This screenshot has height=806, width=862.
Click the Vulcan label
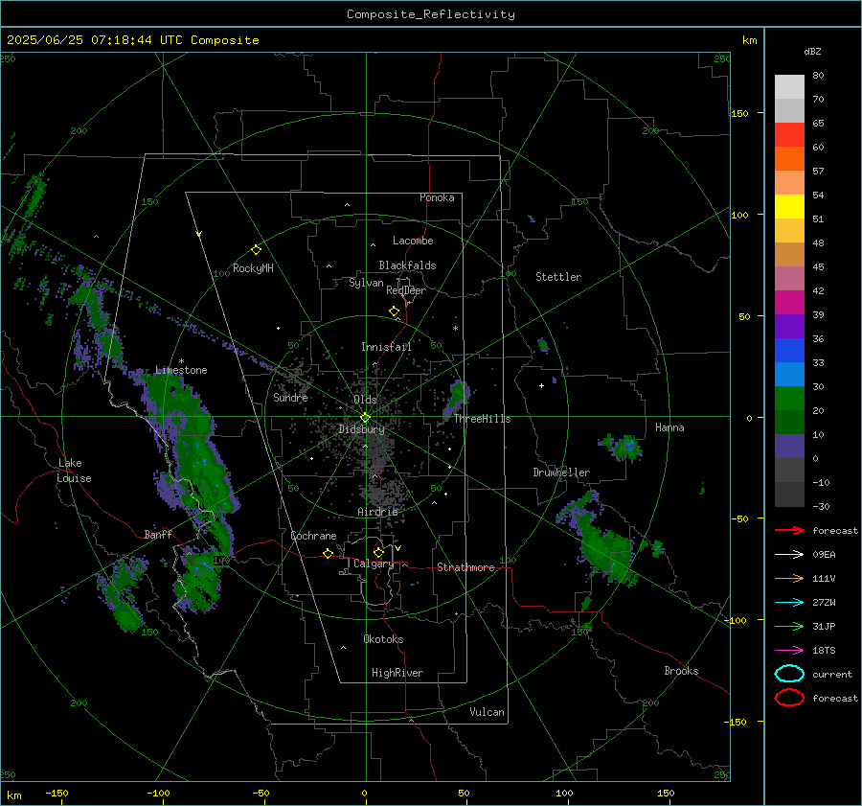coord(487,712)
